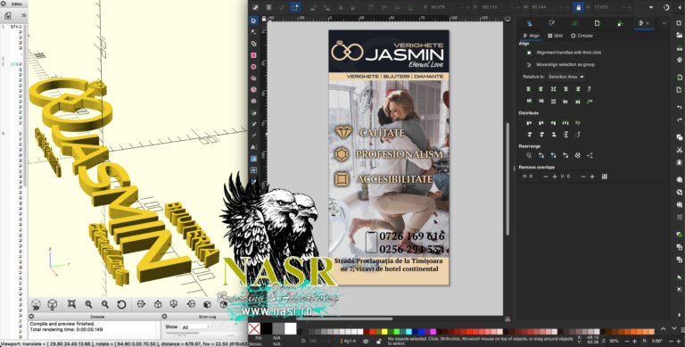Switch OpenSCAD view to Right
This screenshot has width=685, height=347.
pos(141,304)
